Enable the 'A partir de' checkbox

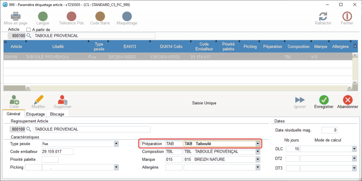pyautogui.click(x=29, y=30)
